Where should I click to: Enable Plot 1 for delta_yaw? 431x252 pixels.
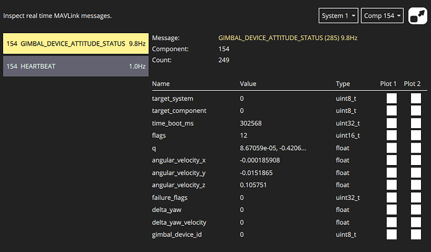tap(392, 209)
